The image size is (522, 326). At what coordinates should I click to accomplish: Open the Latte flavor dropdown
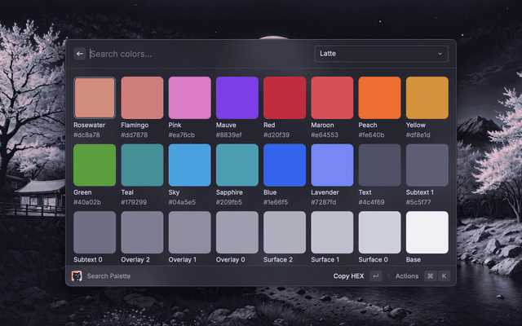(x=382, y=54)
